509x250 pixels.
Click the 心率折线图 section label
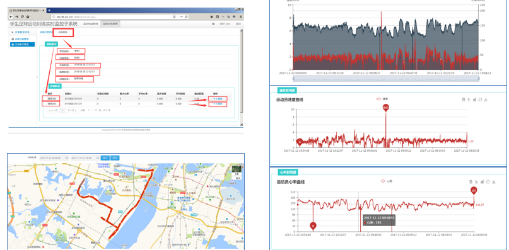[x=288, y=172]
